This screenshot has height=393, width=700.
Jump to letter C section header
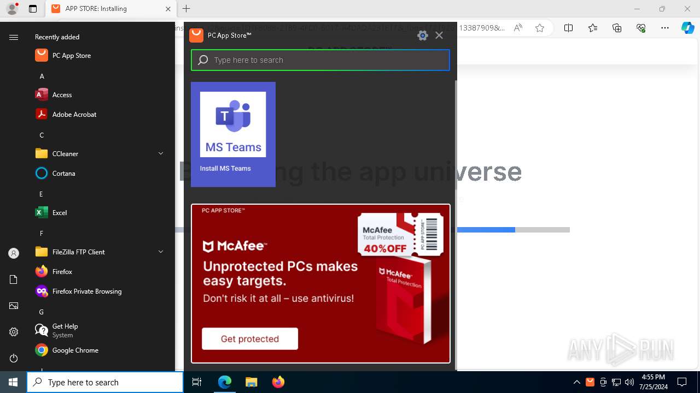(42, 135)
